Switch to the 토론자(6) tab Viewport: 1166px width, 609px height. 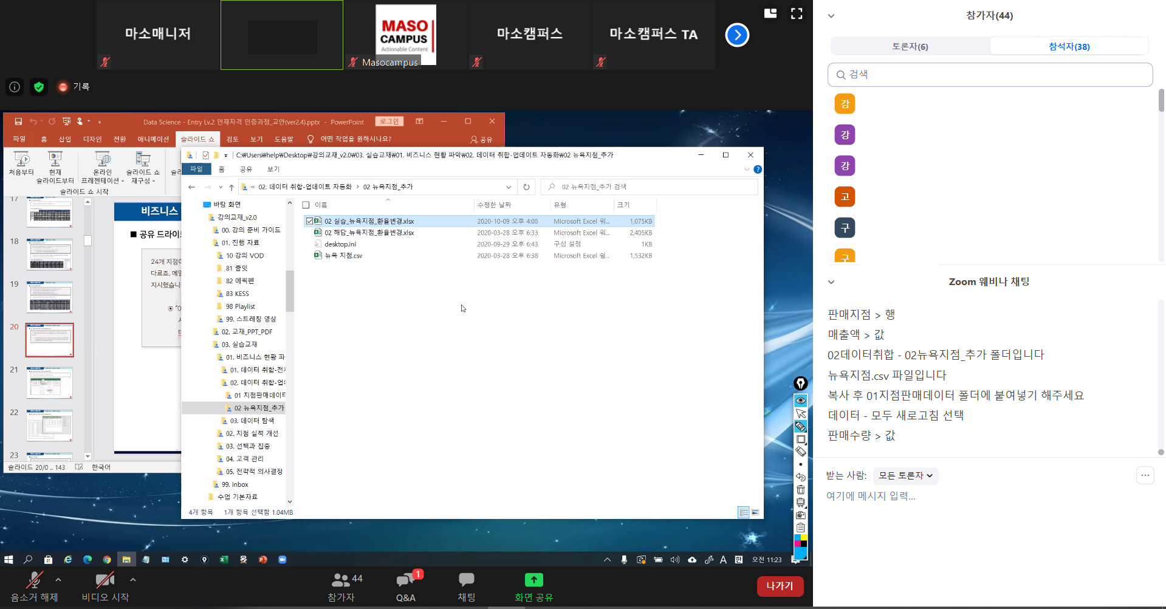point(910,46)
